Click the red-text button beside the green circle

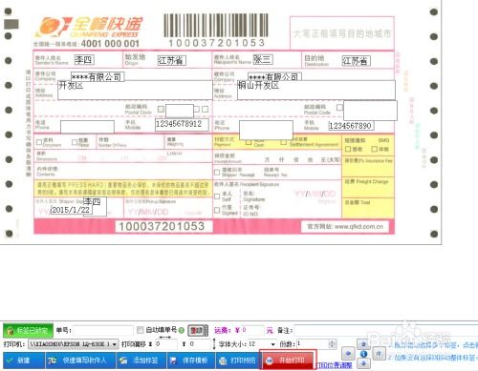[x=198, y=331]
